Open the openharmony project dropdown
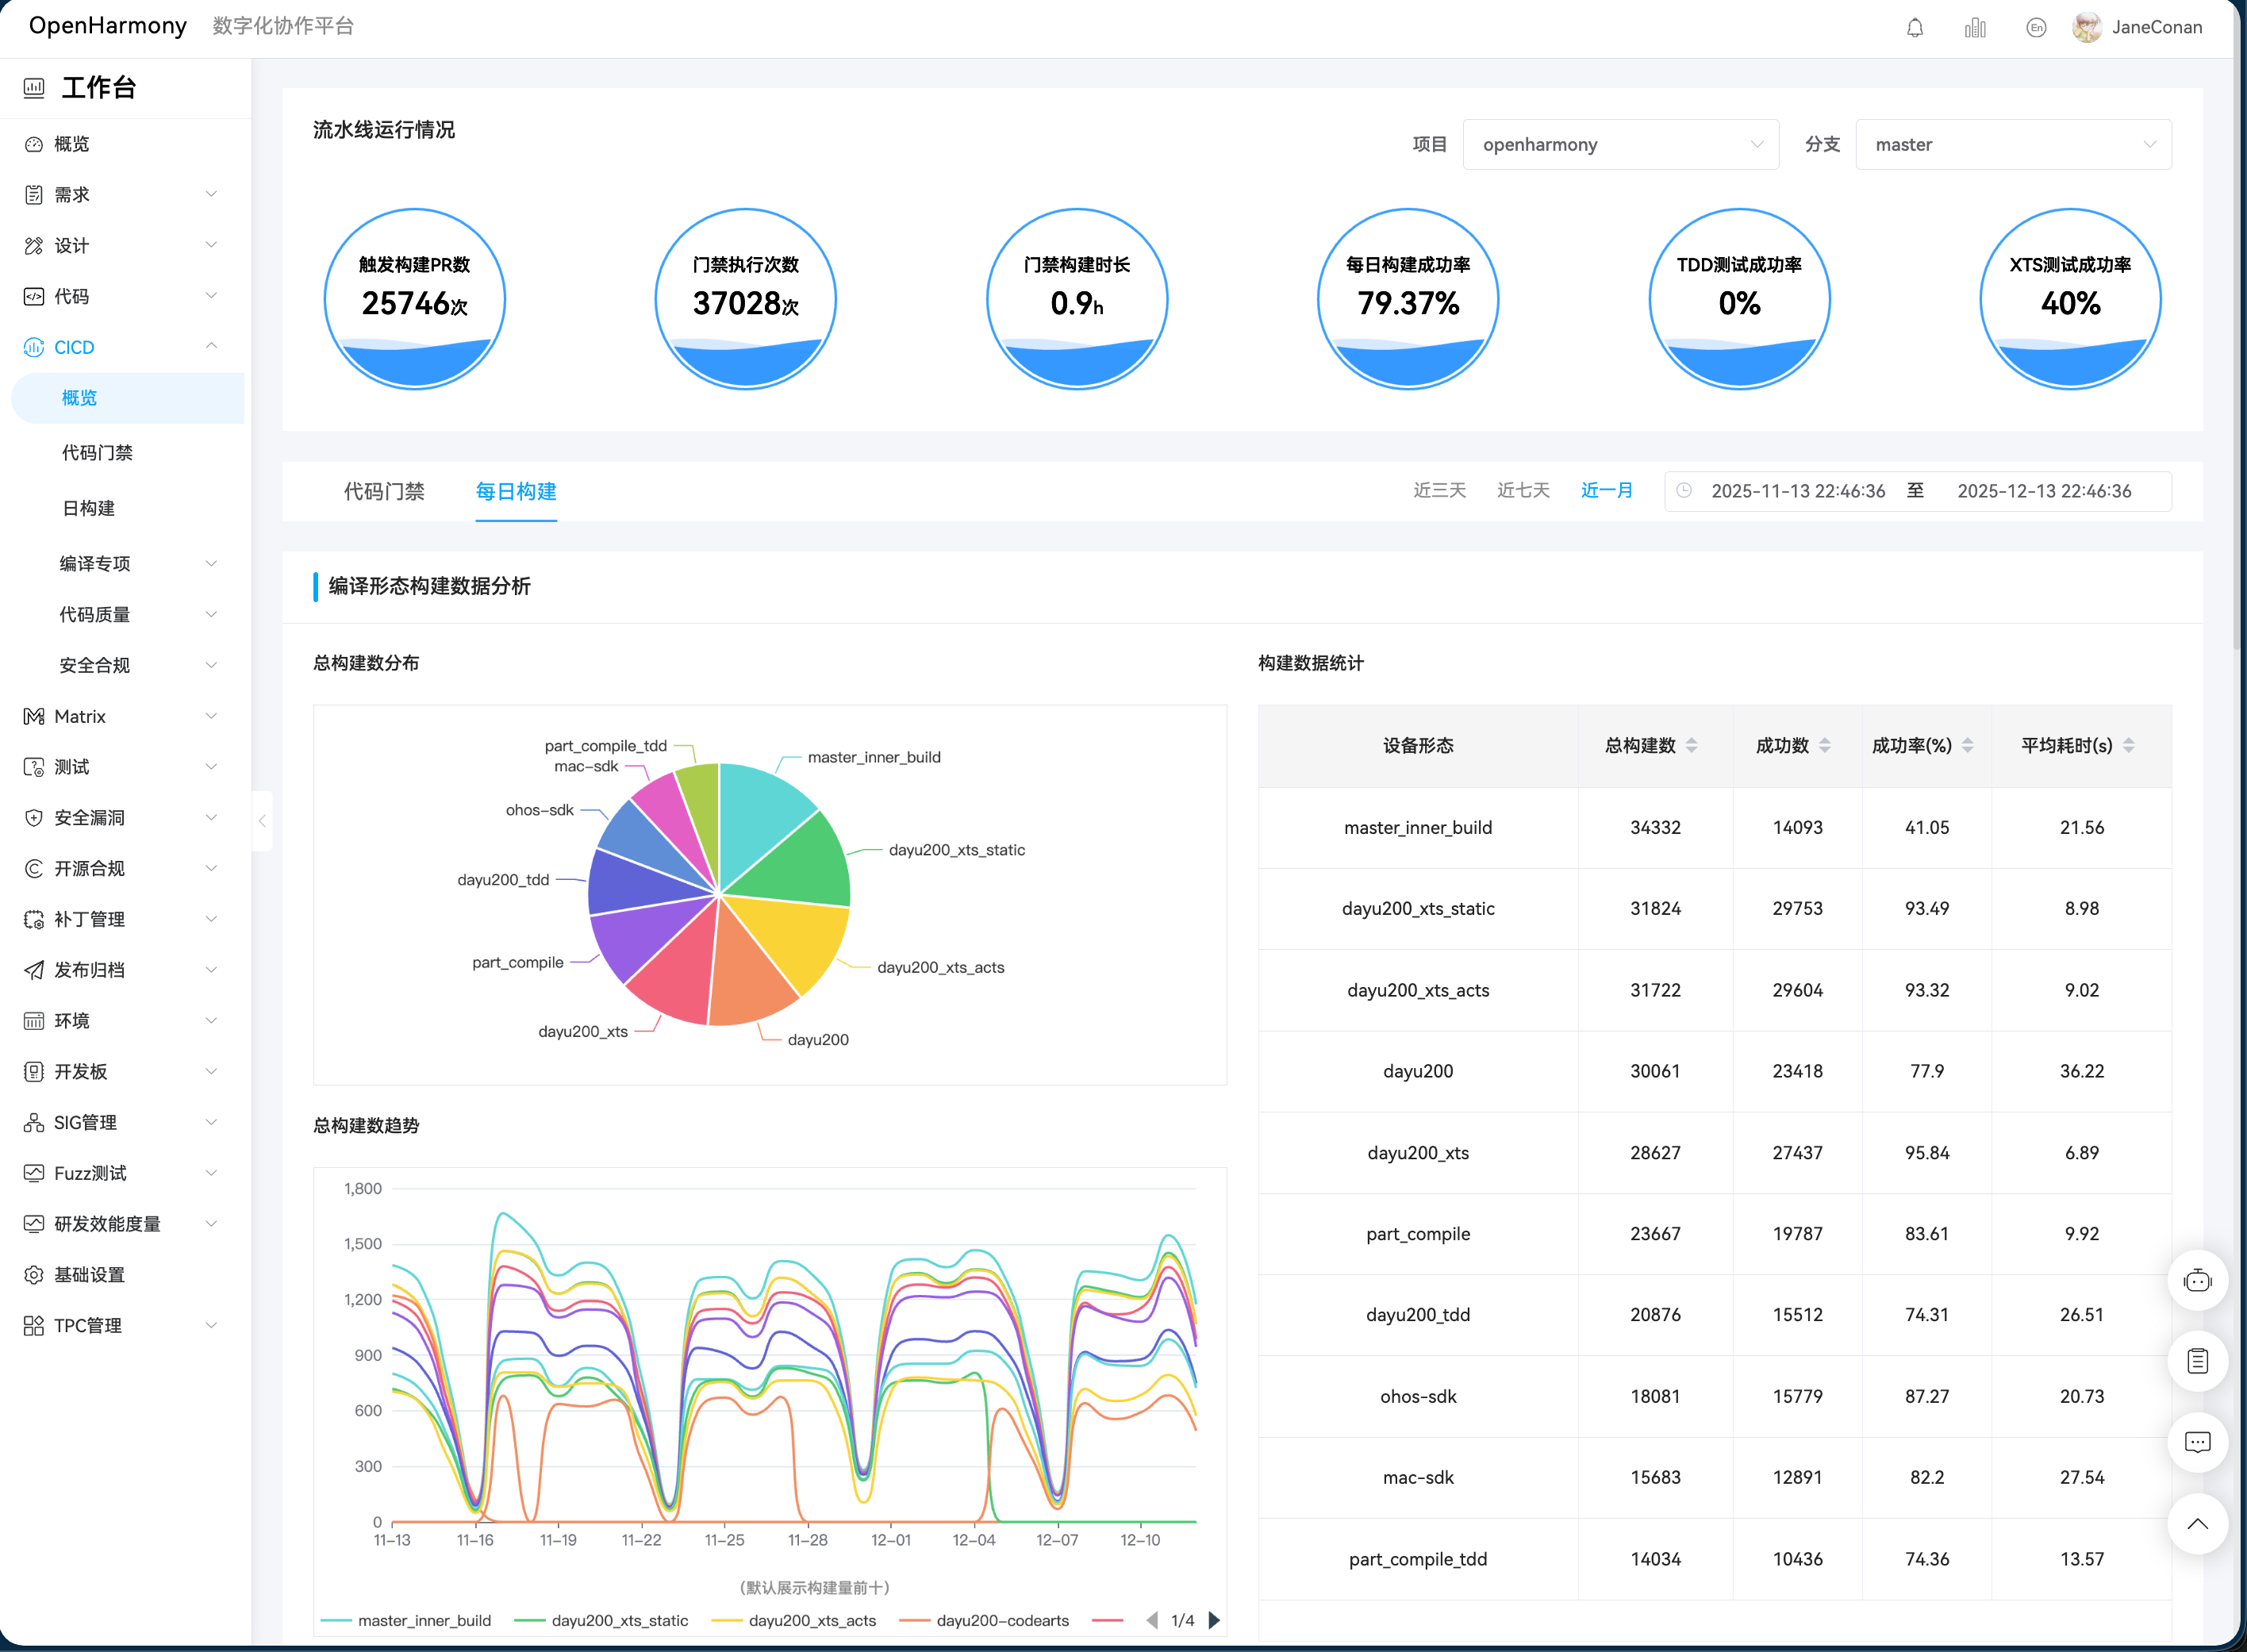The image size is (2247, 1652). 1620,144
